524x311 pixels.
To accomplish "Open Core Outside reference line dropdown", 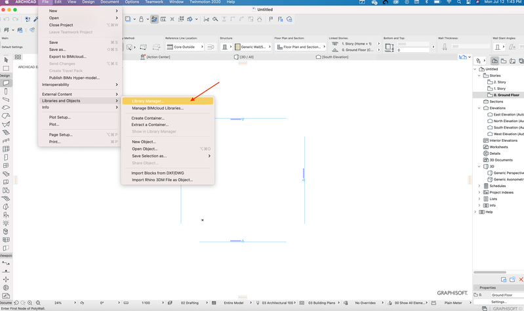I will (x=185, y=47).
